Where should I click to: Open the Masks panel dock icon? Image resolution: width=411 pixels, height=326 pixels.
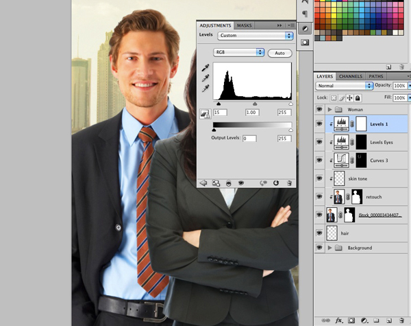[305, 42]
